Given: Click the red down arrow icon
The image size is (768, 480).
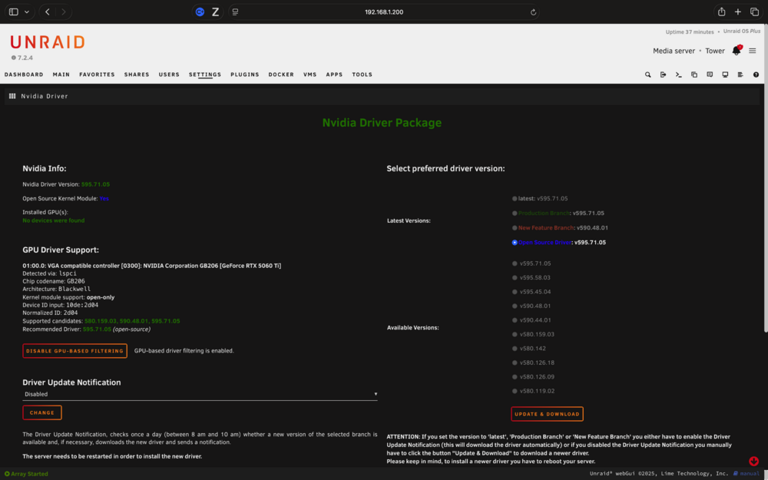Looking at the screenshot, I should [x=754, y=461].
